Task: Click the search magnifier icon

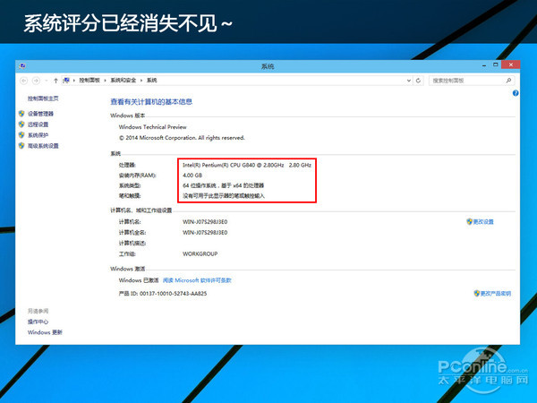Action: click(x=508, y=81)
